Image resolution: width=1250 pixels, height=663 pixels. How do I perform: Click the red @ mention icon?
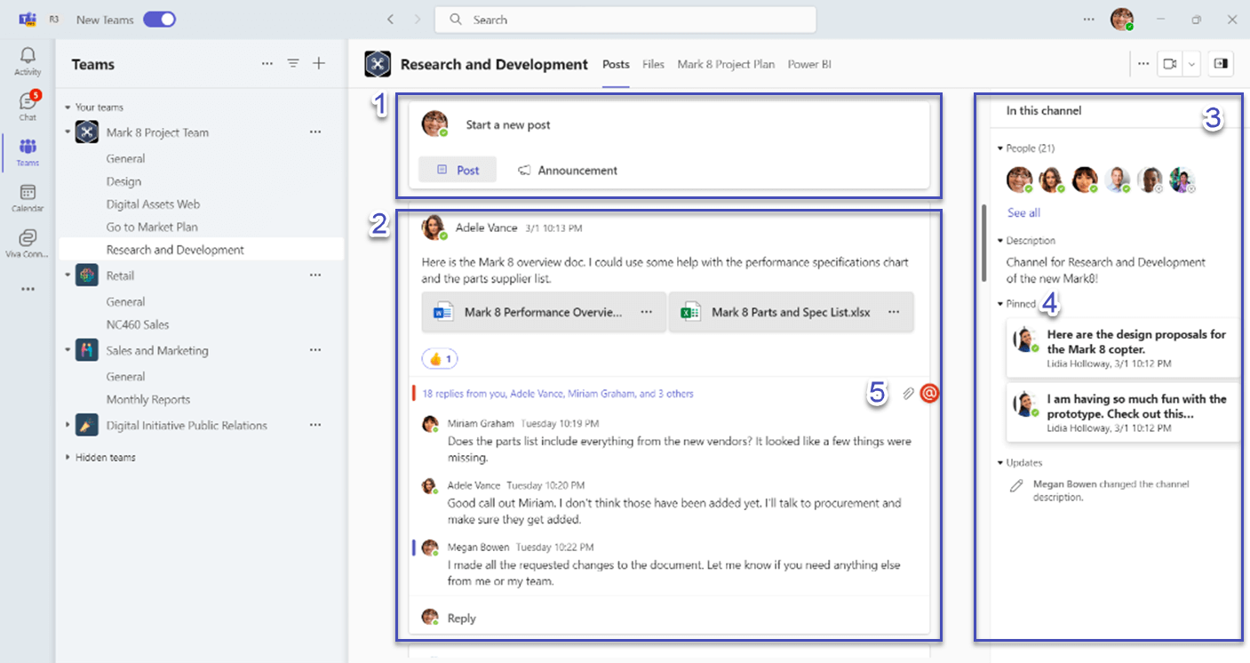pyautogui.click(x=929, y=393)
